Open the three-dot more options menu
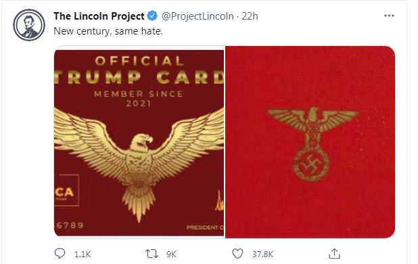Image resolution: width=418 pixels, height=264 pixels. (389, 16)
